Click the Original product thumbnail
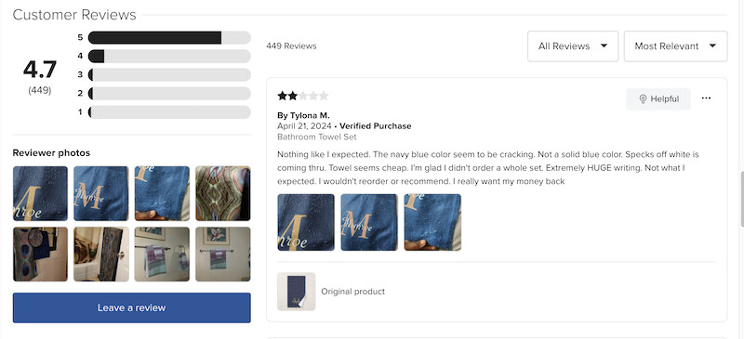Screen dimensions: 744x339 click(297, 292)
